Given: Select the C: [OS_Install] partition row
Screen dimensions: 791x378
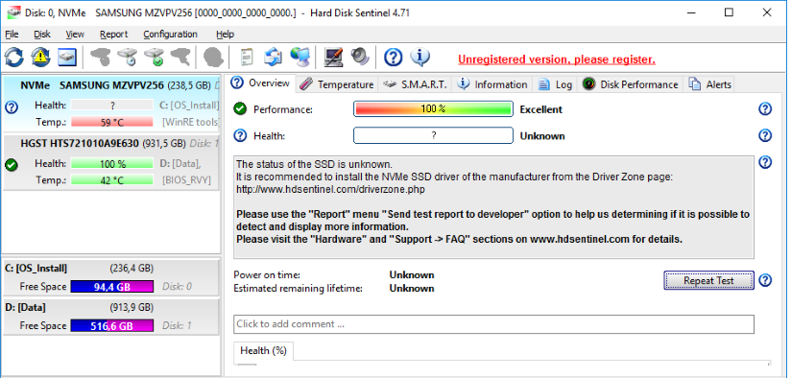Looking at the screenshot, I should tap(111, 277).
